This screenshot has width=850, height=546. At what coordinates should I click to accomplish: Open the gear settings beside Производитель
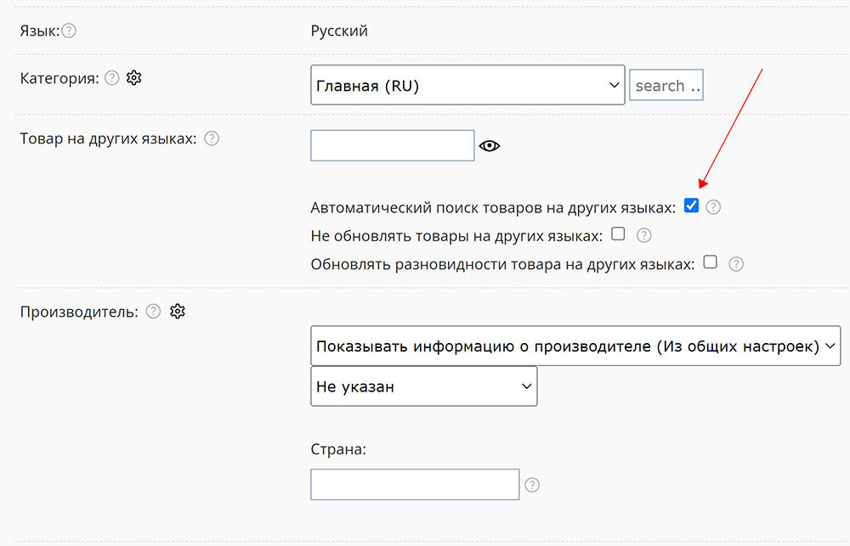(x=177, y=312)
